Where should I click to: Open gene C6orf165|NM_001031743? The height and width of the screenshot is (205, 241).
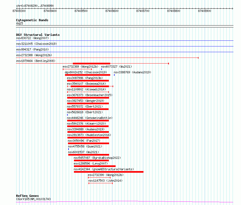click(x=33, y=199)
